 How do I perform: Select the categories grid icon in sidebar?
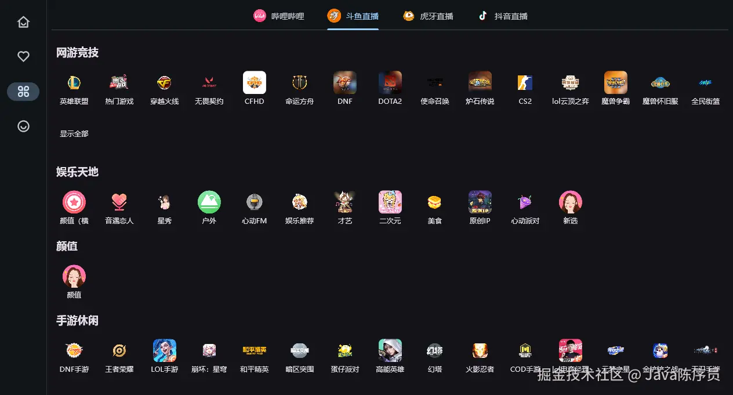23,92
